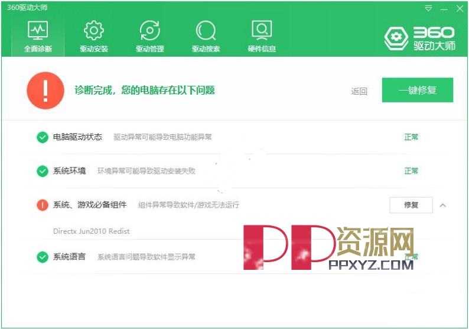Click red alert icon beside 系统、游戏必备组件
The image size is (469, 329).
[43, 205]
